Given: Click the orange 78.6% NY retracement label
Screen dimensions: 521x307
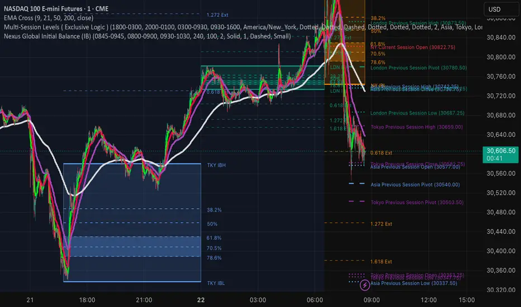Looking at the screenshot, I should [x=378, y=63].
